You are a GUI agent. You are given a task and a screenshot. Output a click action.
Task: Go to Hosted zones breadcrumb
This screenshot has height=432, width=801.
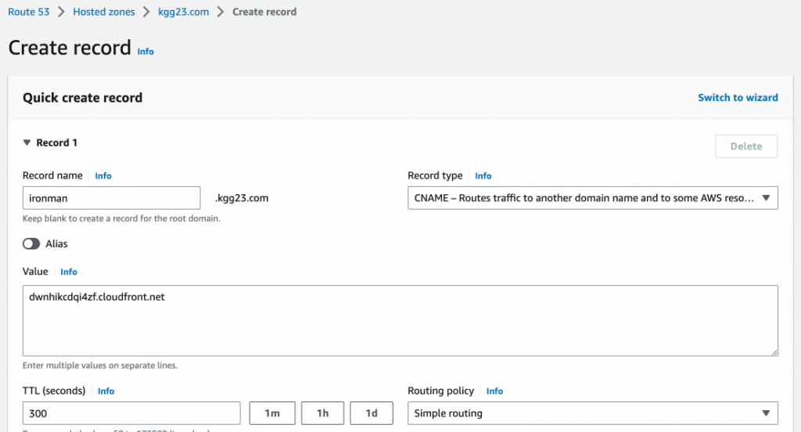[104, 12]
